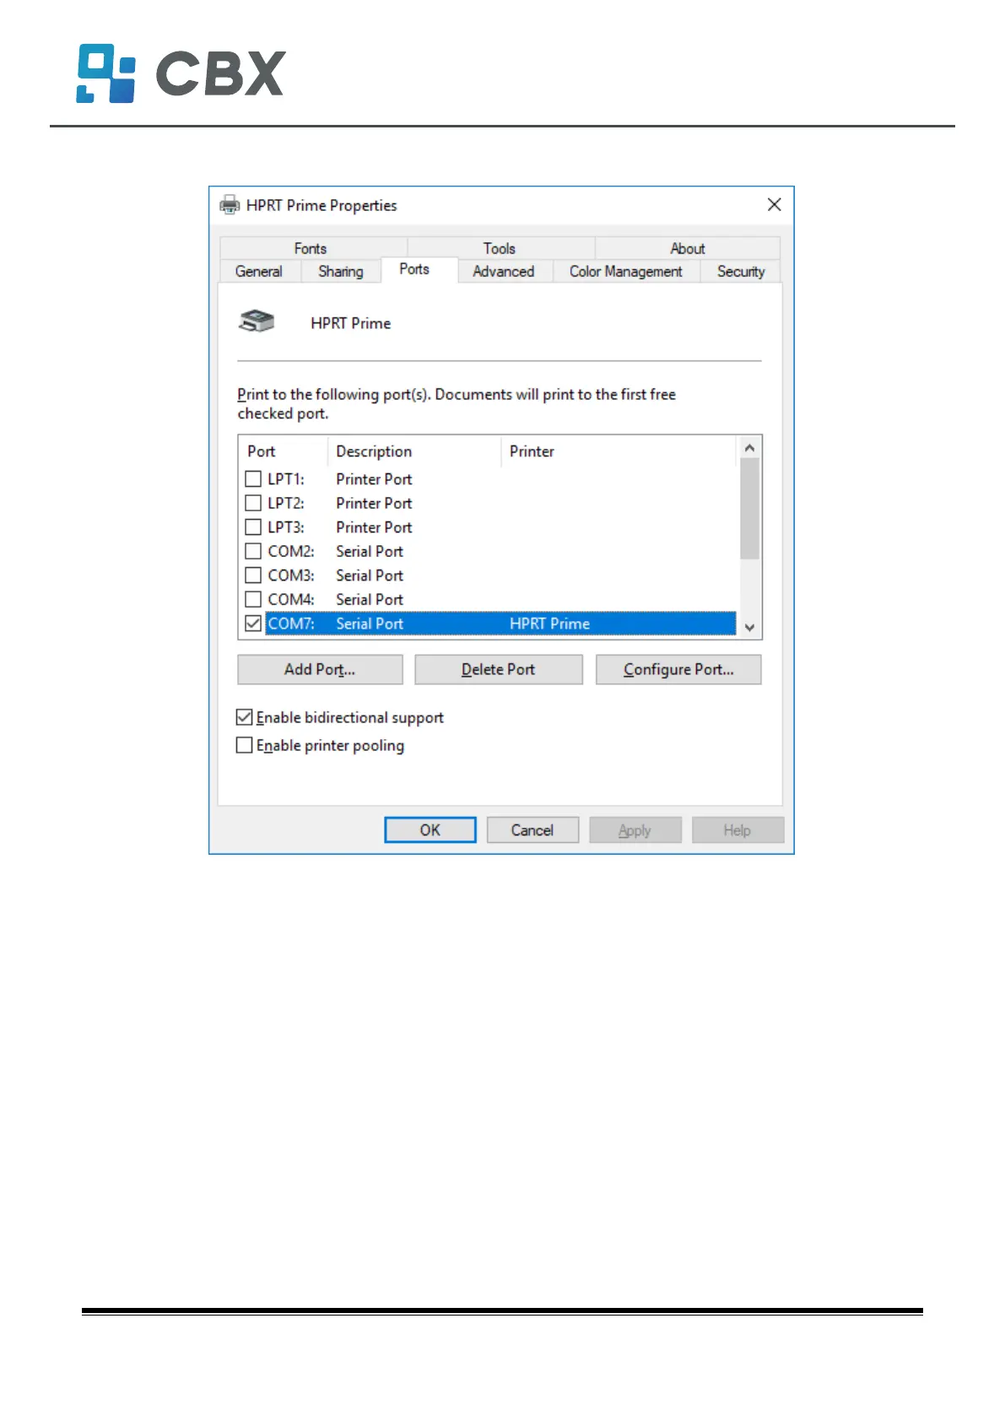1005x1421 pixels.
Task: Click the CBX logo
Action: (x=181, y=73)
